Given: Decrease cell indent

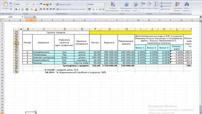Looking at the screenshot, I should point(50,9).
